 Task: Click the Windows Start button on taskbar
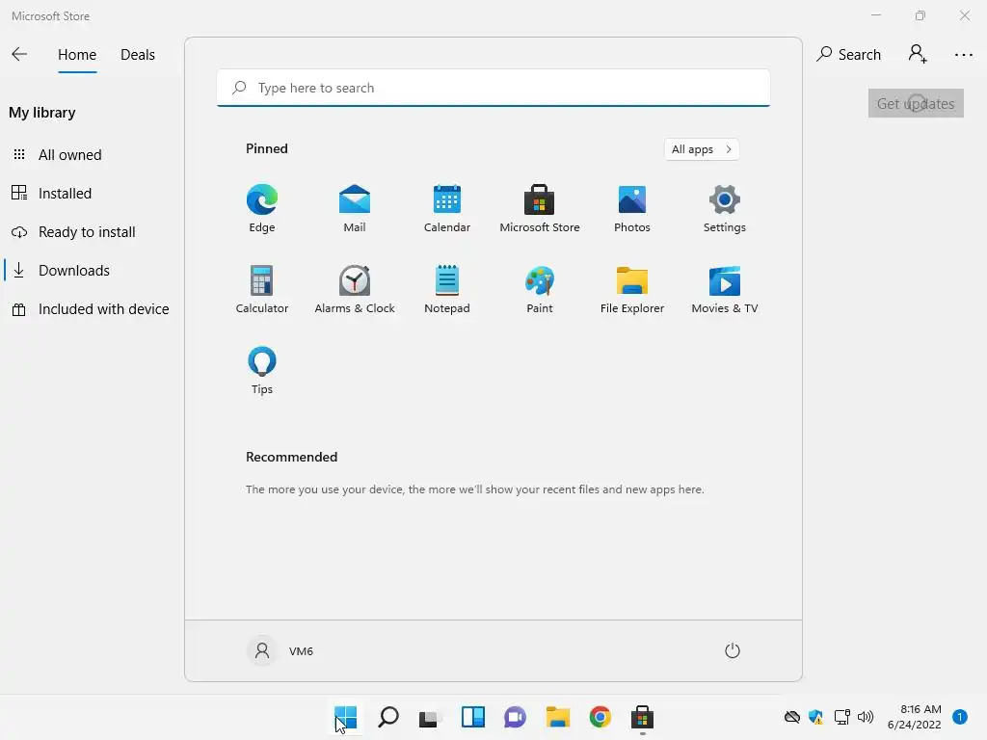pyautogui.click(x=346, y=717)
